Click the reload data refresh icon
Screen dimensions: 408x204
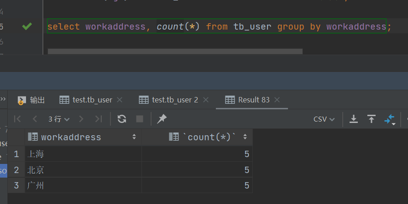pos(122,119)
